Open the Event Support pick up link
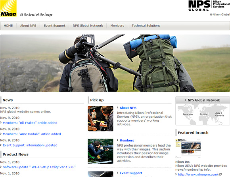Viewport: 230px width, 177px height. 131,173
